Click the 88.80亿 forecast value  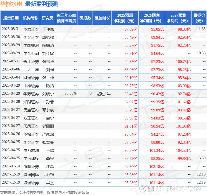[158, 142]
